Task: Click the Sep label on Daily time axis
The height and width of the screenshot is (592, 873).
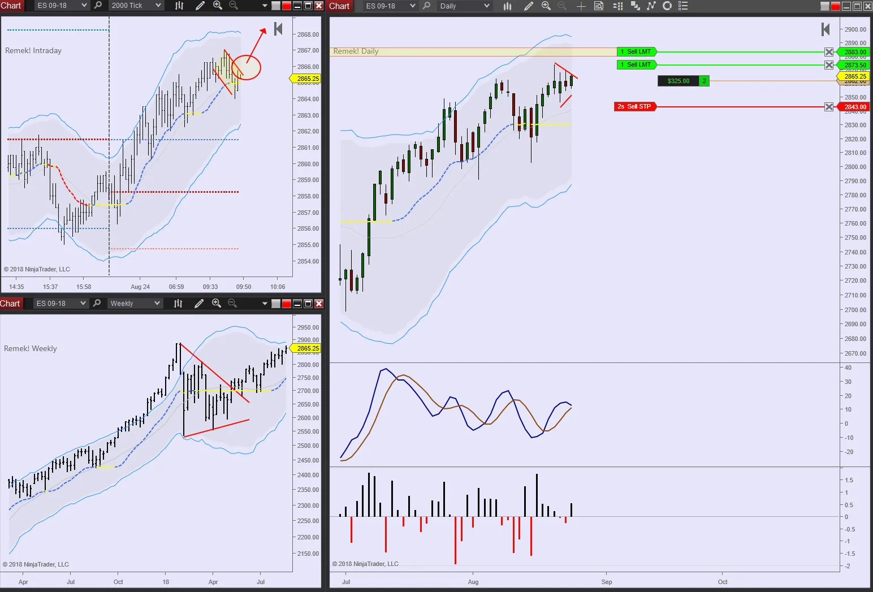Action: pyautogui.click(x=607, y=582)
